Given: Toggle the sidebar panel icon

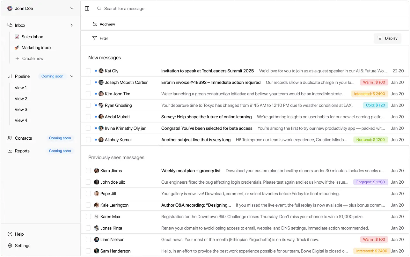Looking at the screenshot, I should click(x=87, y=9).
